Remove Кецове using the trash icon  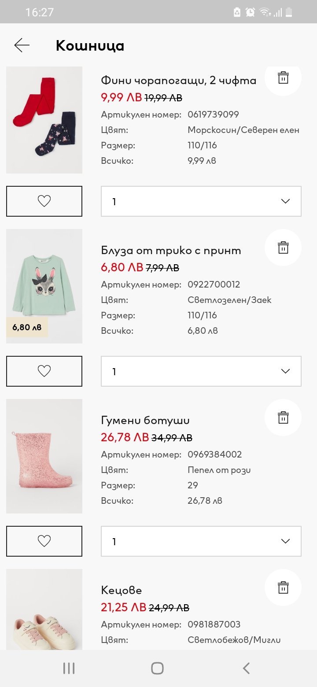(283, 587)
